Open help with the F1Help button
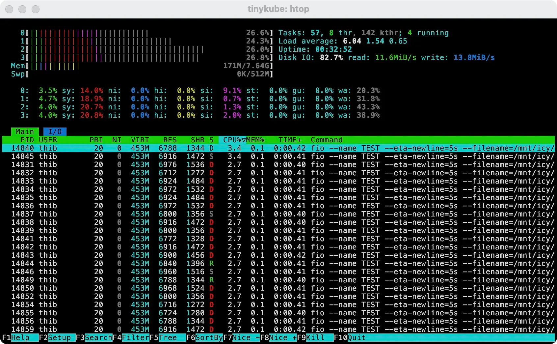The image size is (557, 344). click(x=14, y=337)
